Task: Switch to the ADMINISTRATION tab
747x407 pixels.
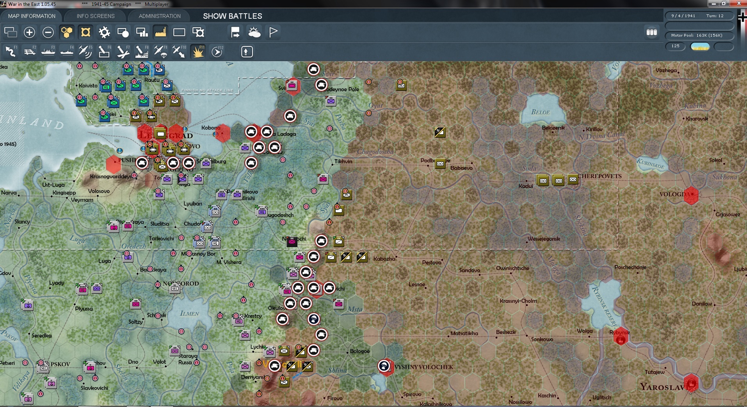Action: coord(160,16)
